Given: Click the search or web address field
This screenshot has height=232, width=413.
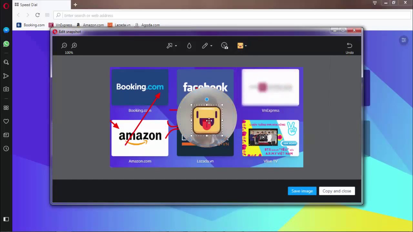Looking at the screenshot, I should pyautogui.click(x=232, y=15).
